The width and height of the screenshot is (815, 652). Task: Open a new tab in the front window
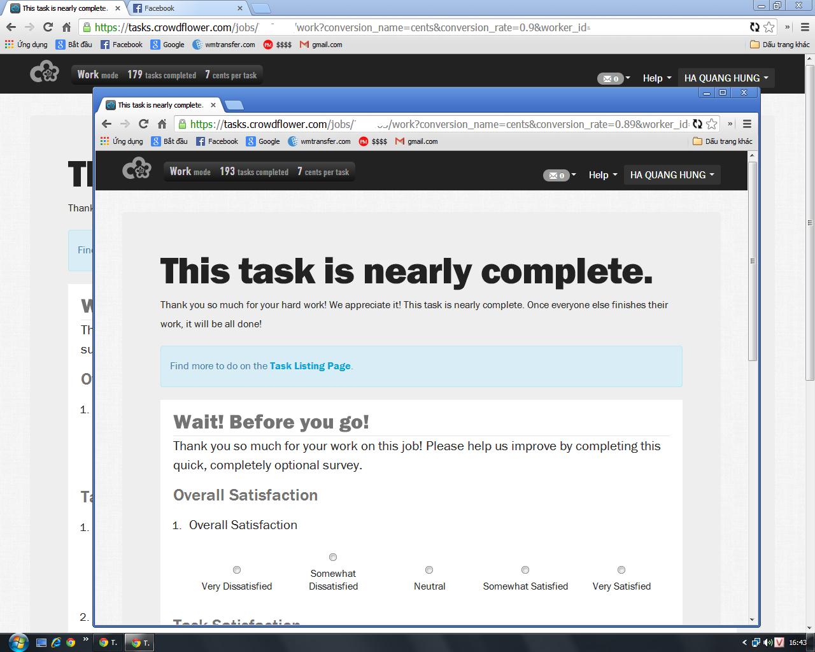coord(234,105)
